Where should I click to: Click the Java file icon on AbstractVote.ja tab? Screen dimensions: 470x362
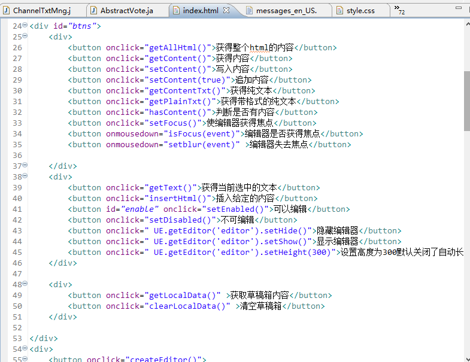(93, 11)
